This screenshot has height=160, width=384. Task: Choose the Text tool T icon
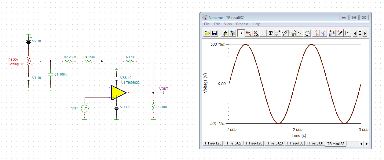tap(270, 33)
